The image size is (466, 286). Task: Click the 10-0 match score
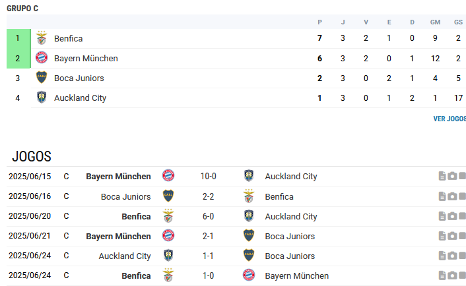[x=209, y=176]
